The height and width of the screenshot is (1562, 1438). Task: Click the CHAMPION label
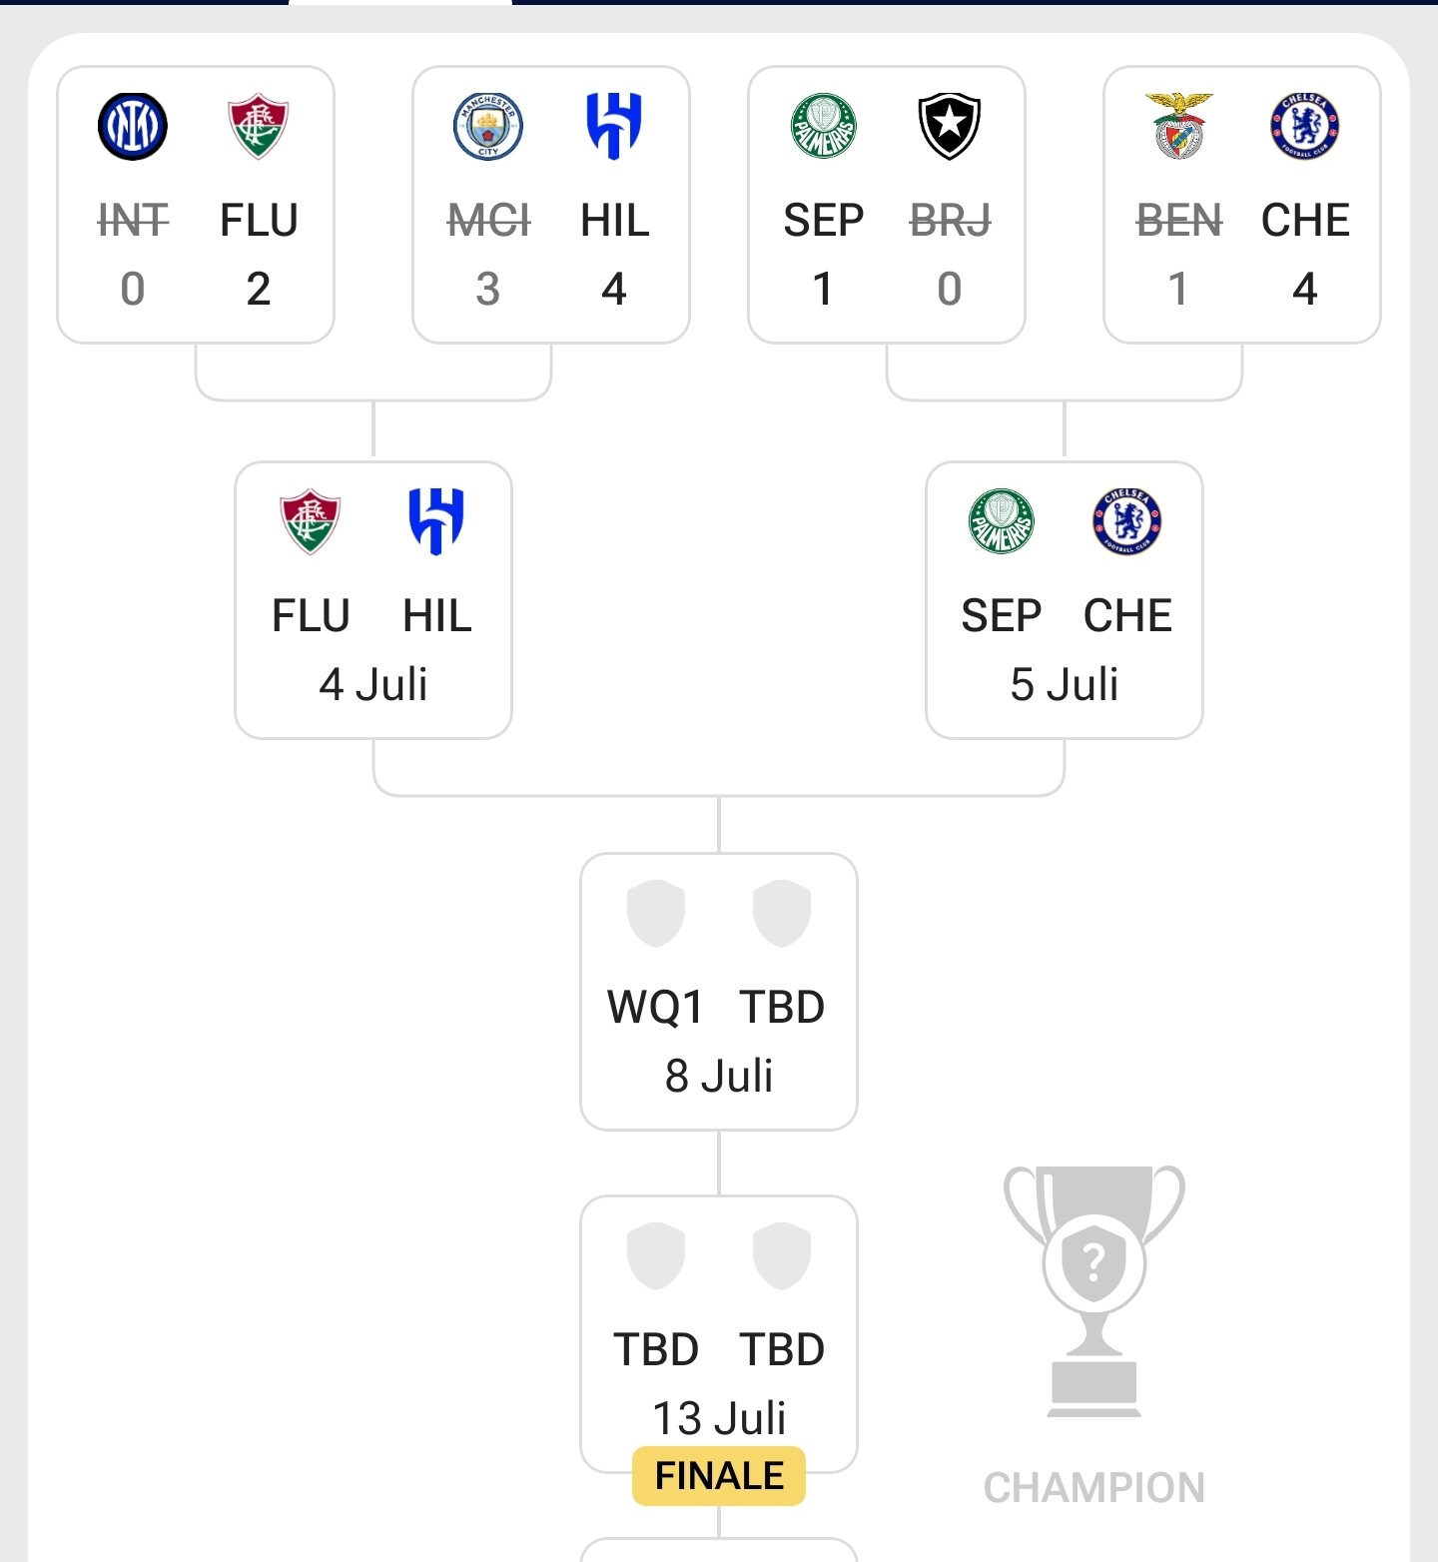click(x=1093, y=1488)
